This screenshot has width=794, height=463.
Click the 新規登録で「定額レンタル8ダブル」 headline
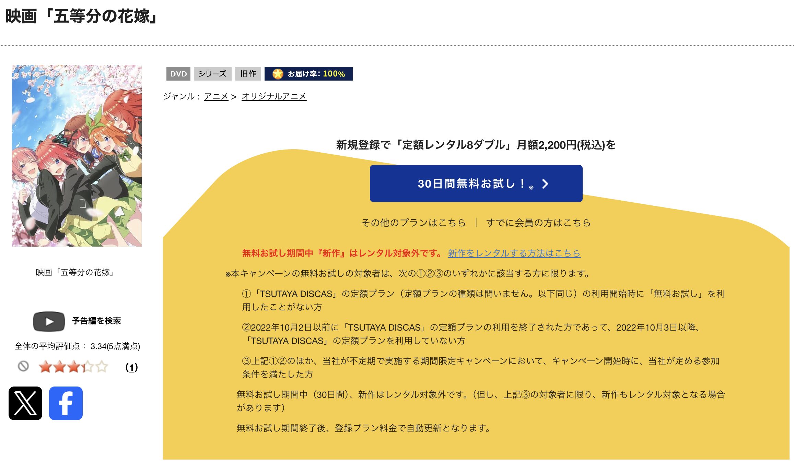click(x=476, y=145)
